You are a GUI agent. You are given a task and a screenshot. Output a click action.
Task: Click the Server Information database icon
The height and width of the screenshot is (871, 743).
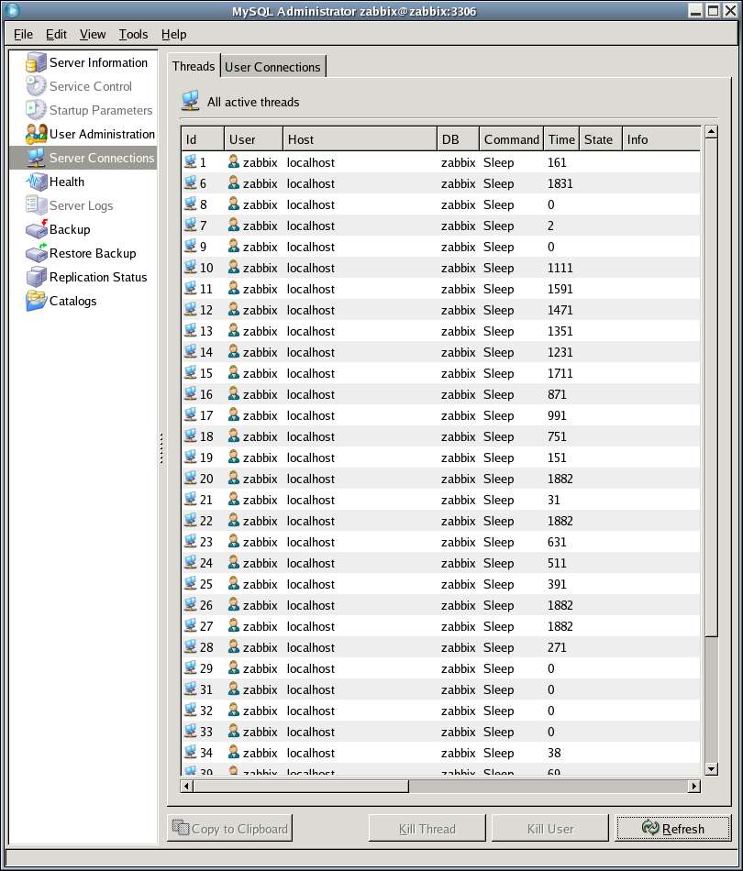point(36,62)
